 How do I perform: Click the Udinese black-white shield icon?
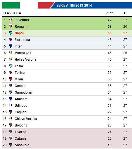click(11, 105)
